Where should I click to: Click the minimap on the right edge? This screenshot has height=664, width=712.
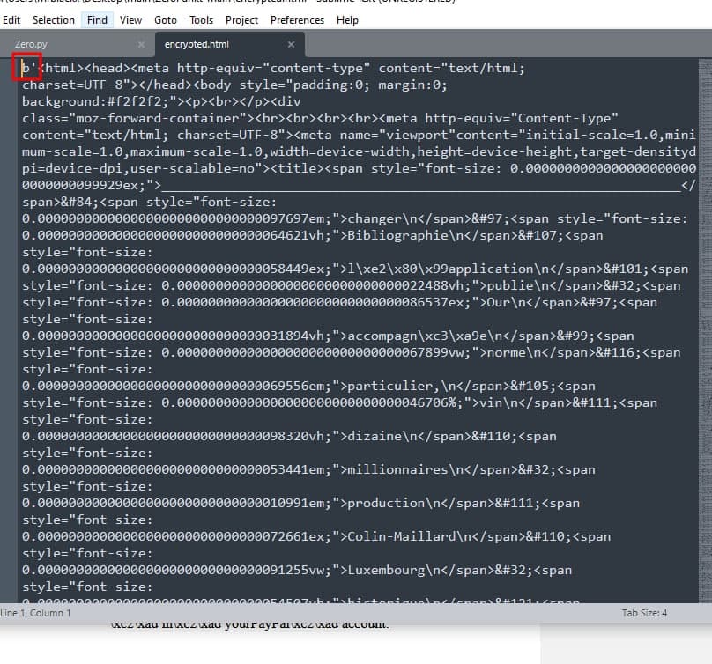pos(704,264)
